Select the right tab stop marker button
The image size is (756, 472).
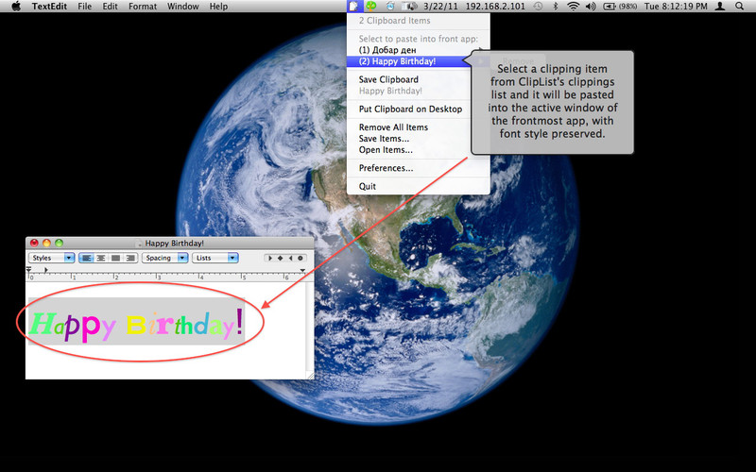pos(290,258)
